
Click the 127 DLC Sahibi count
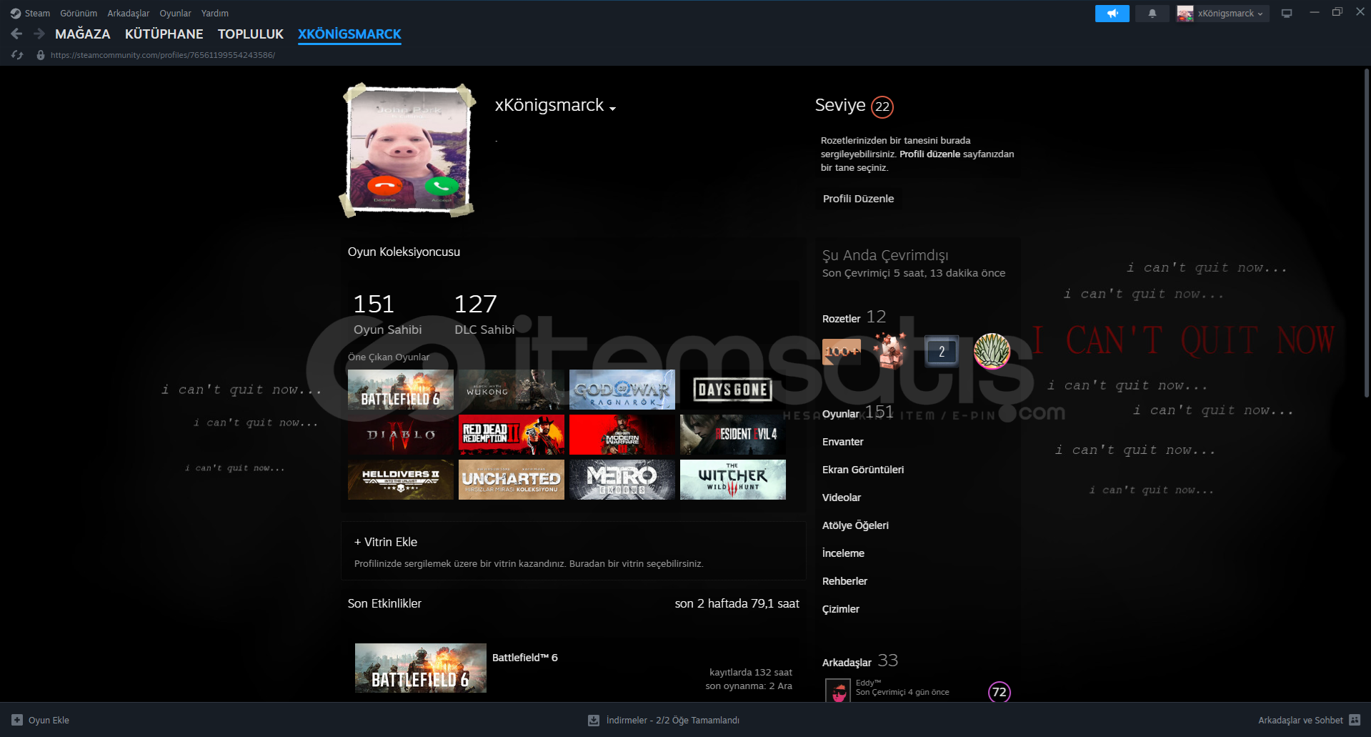click(x=484, y=314)
